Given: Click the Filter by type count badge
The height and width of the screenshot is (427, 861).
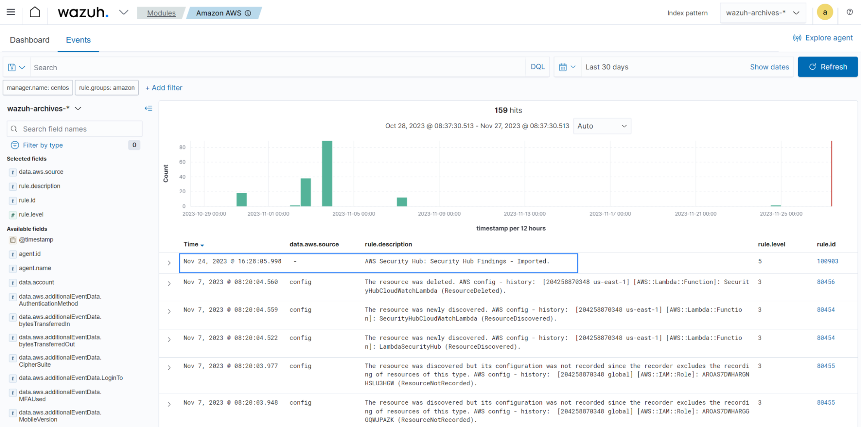Looking at the screenshot, I should [134, 145].
